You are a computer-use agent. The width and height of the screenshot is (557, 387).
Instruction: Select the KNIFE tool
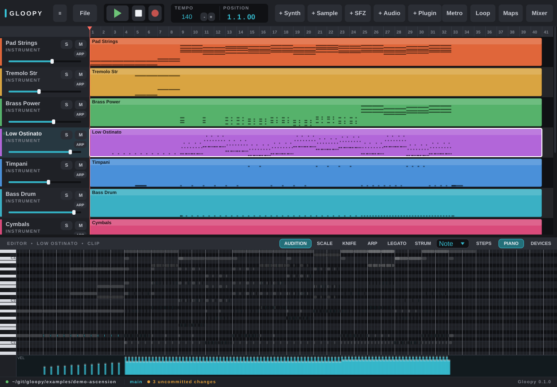349,243
